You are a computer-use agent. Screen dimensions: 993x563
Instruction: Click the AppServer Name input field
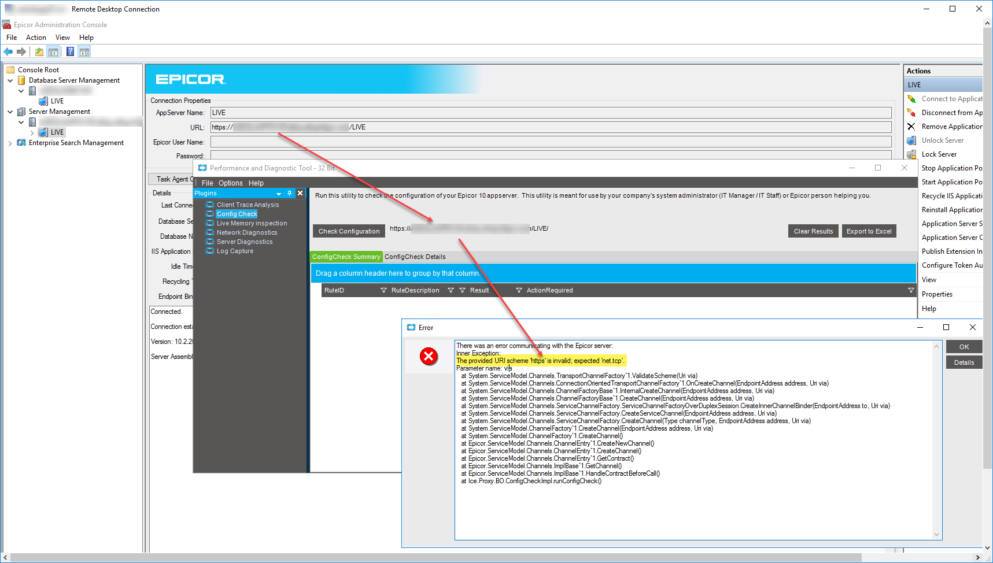click(551, 113)
